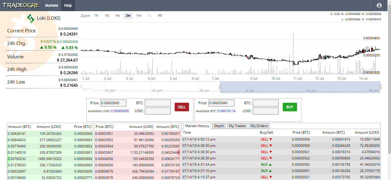Click the green Loki coin icon

(x=31, y=18)
